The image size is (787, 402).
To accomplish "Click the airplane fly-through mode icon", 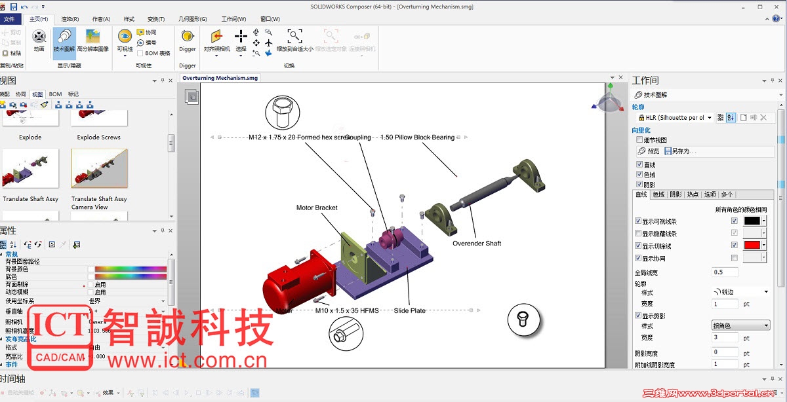I will point(269,43).
